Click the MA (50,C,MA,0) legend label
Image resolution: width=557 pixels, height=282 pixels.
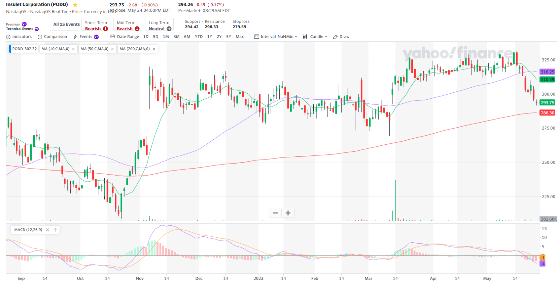[95, 49]
